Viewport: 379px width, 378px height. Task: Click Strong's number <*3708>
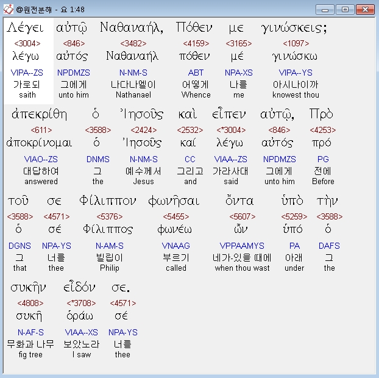pos(81,303)
